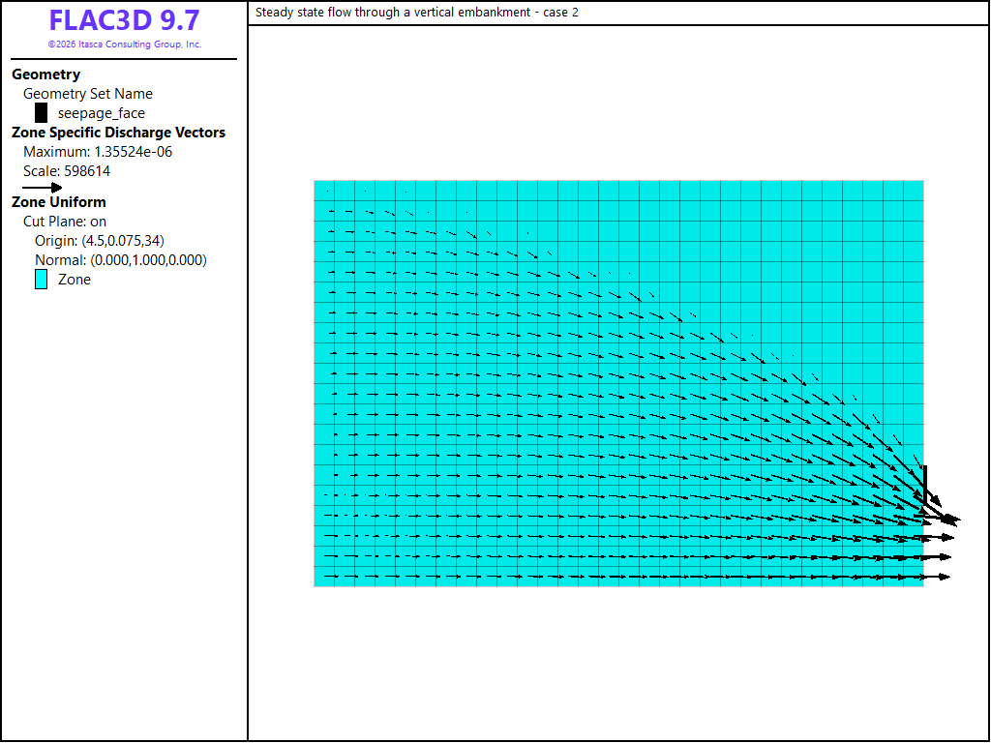The width and height of the screenshot is (991, 743).
Task: Click the scale arrow icon in legend
Action: pyautogui.click(x=43, y=188)
